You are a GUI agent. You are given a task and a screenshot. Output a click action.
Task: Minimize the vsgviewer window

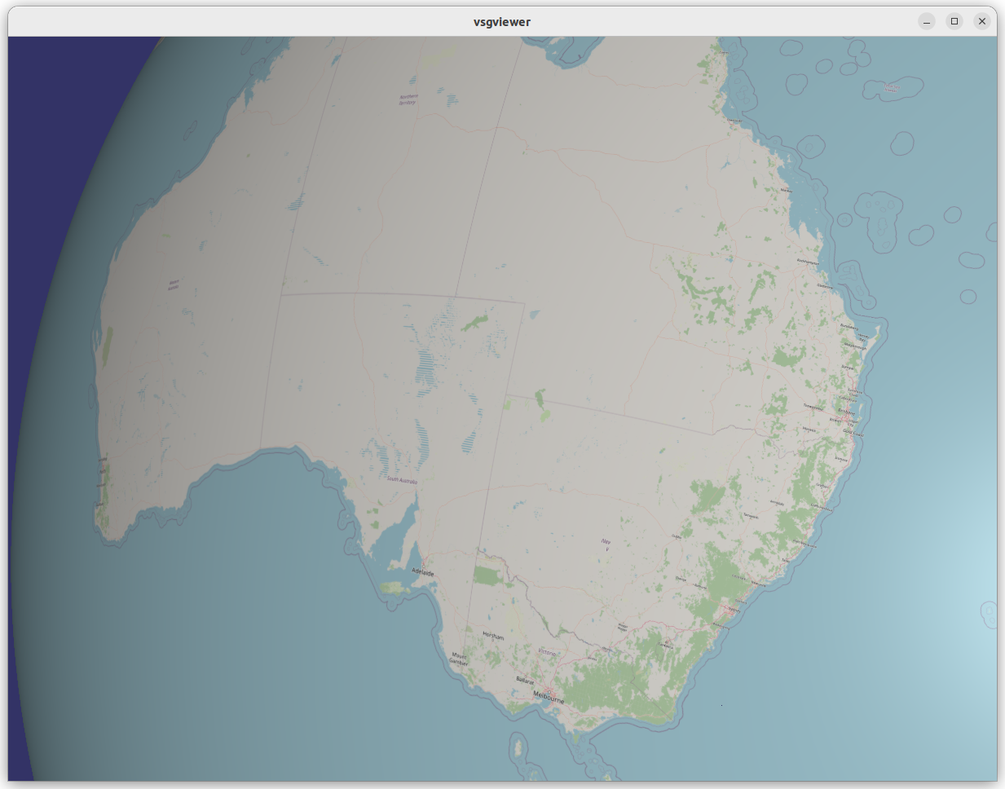927,21
